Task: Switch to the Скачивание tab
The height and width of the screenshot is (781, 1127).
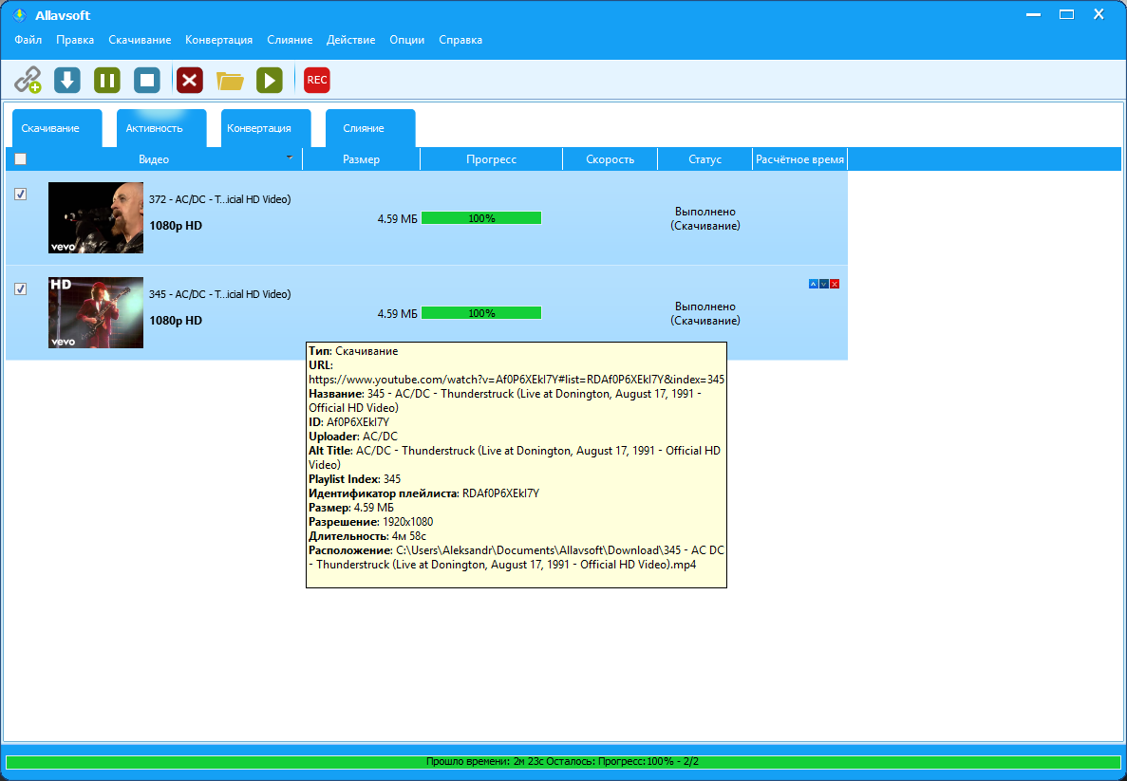Action: pos(57,128)
